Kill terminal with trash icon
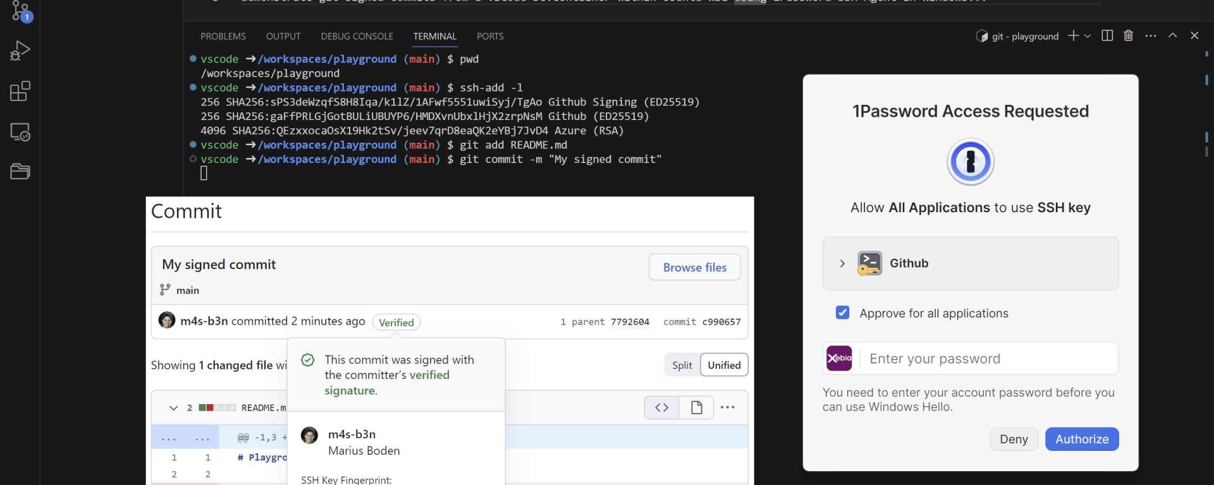 [1128, 36]
